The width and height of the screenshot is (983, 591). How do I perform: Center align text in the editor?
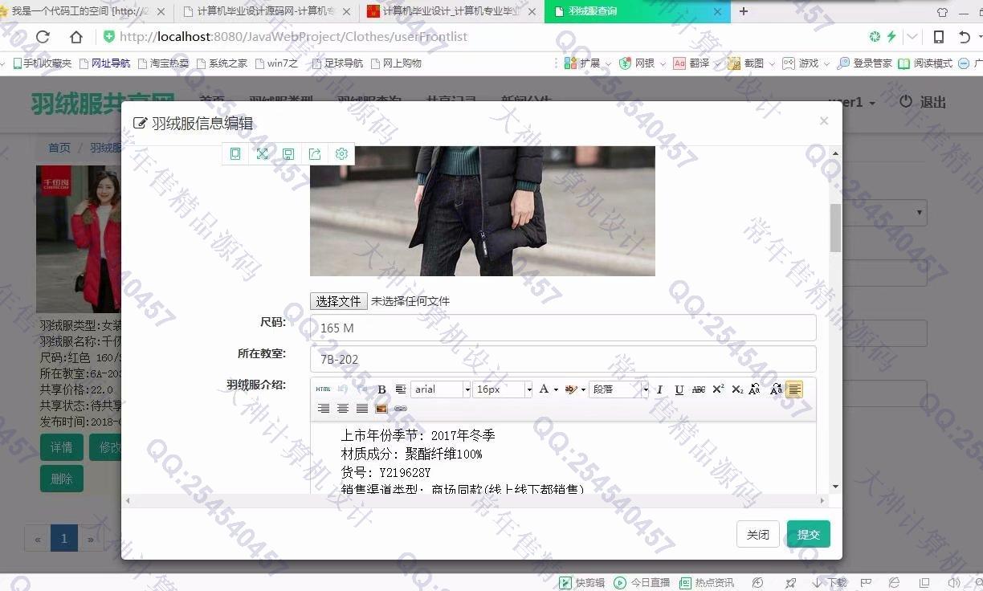(x=343, y=409)
